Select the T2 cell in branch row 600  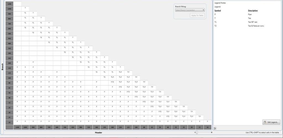[x=25, y=28]
